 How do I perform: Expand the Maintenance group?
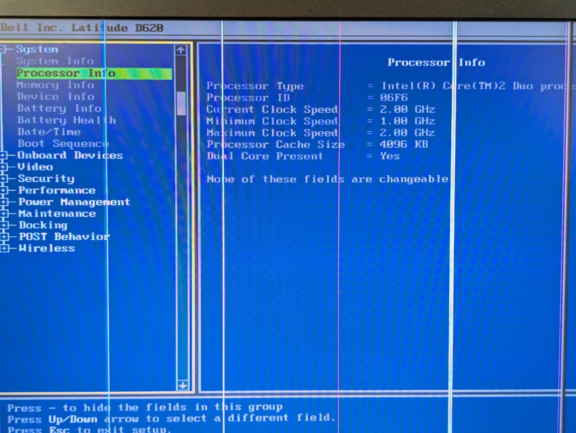tap(3, 214)
